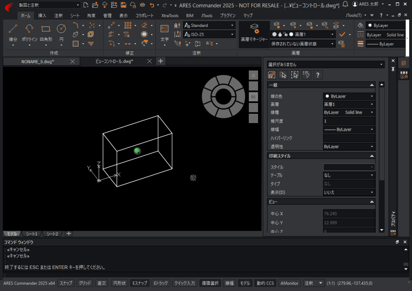
Task: Open the Standard text style dropdown
Action: tap(209, 25)
